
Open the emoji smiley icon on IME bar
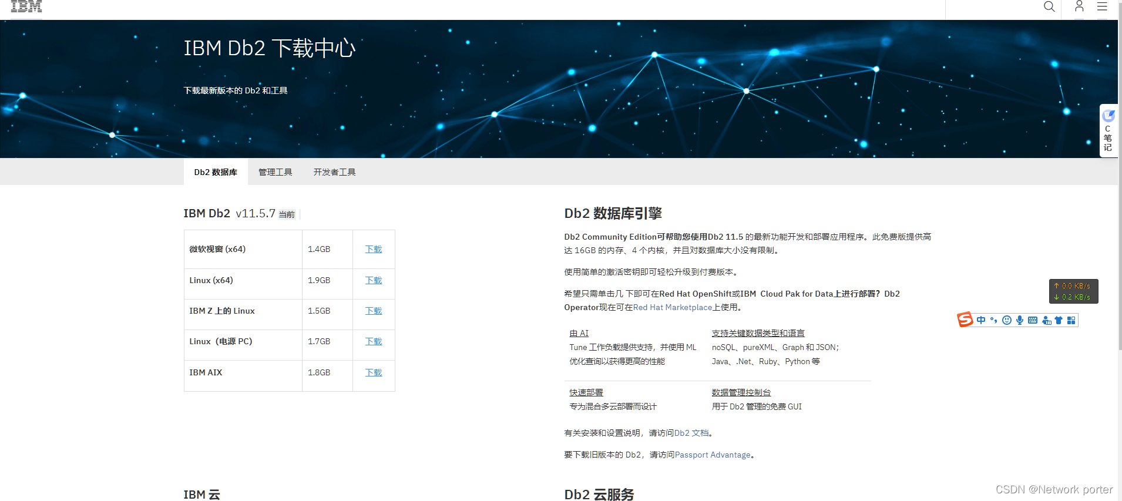click(1007, 320)
